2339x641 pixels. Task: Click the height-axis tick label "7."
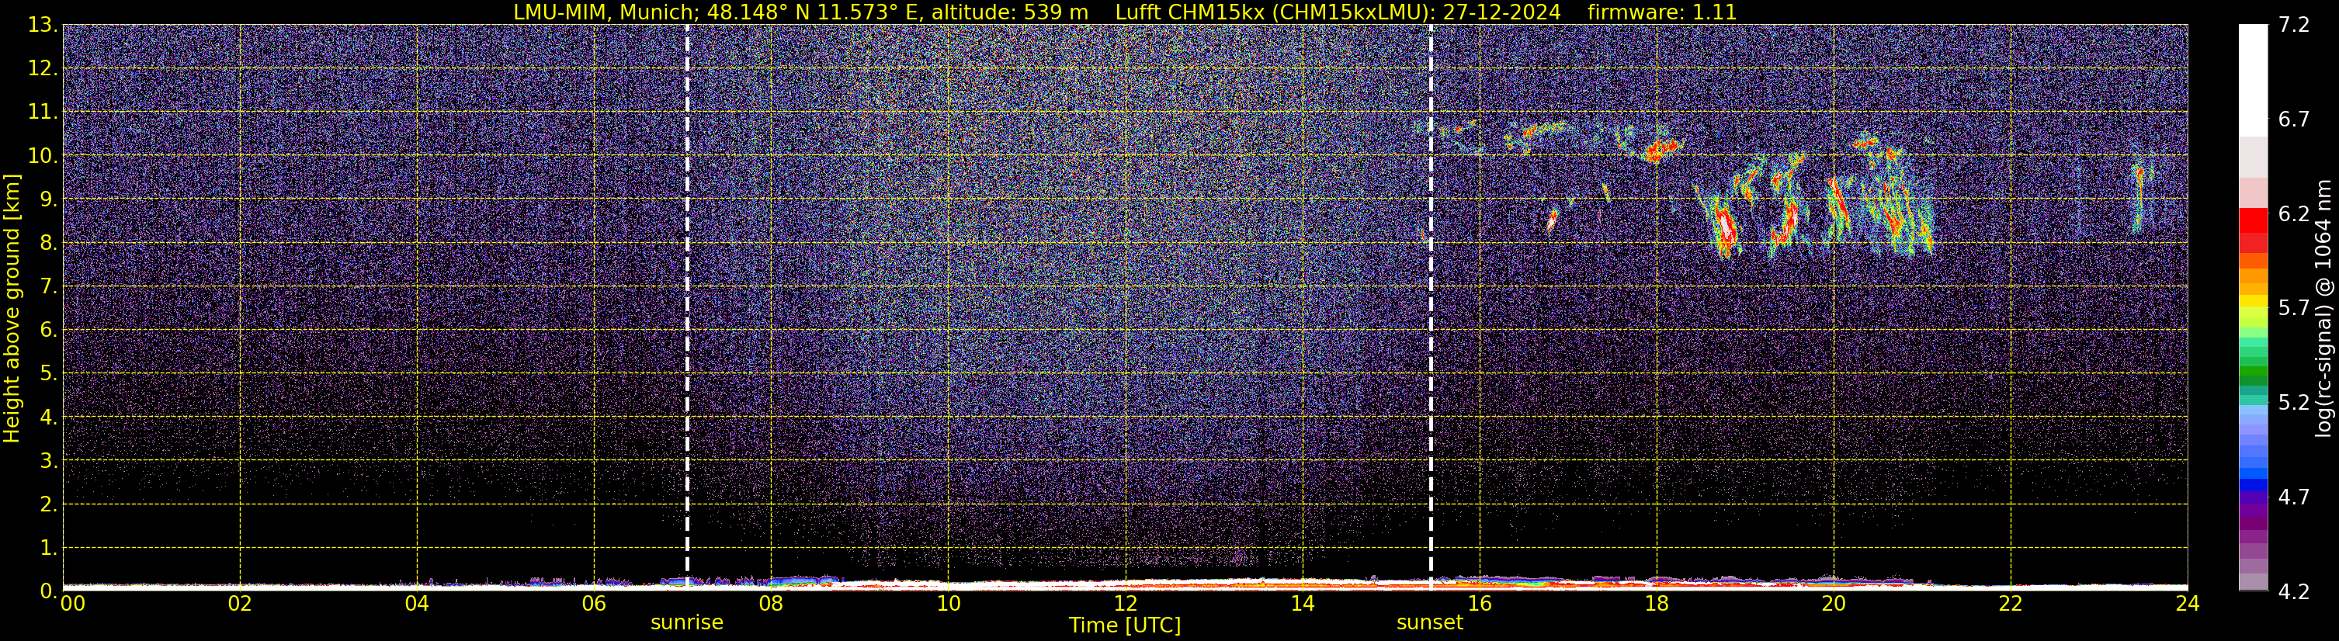coord(48,287)
